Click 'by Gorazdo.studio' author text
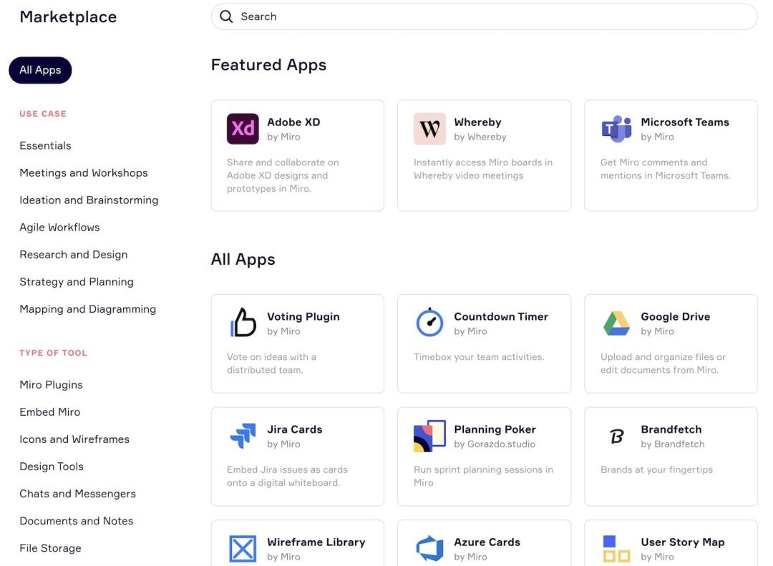 495,444
